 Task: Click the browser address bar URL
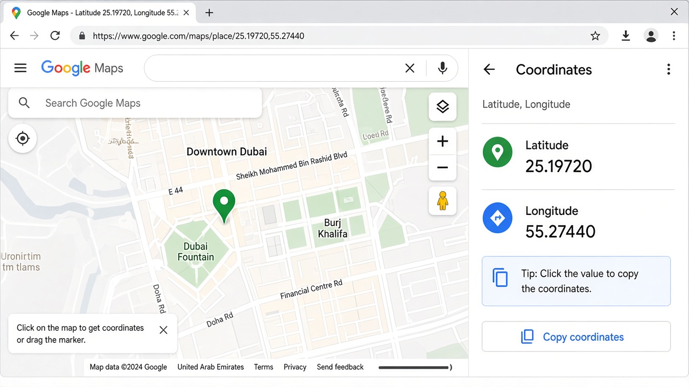199,36
